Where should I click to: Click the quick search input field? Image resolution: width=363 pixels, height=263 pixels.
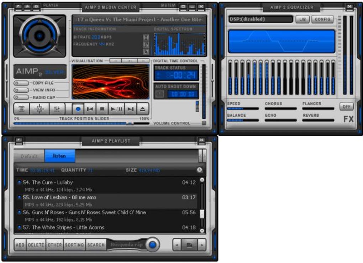pos(126,245)
